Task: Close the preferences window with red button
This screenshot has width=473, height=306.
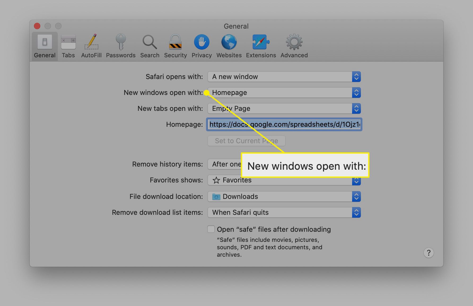Action: coord(37,26)
